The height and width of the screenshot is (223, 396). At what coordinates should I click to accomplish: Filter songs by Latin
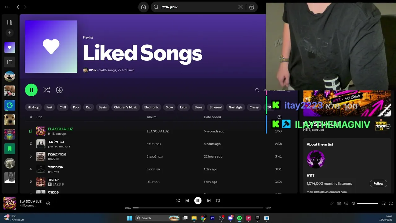(x=184, y=107)
